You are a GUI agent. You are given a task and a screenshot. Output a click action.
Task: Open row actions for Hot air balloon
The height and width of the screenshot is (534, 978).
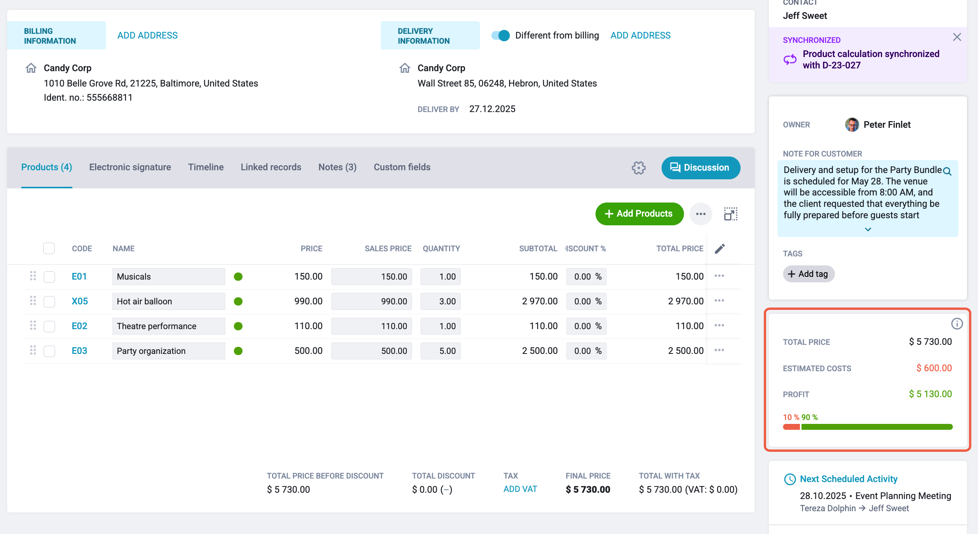click(x=719, y=300)
